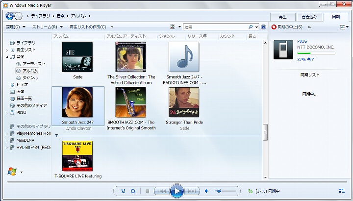Stop playback with the square button
Viewport: 353px width, 201px height.
[x=148, y=191]
